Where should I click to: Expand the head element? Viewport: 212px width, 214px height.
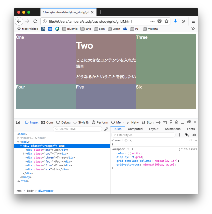click(18, 138)
